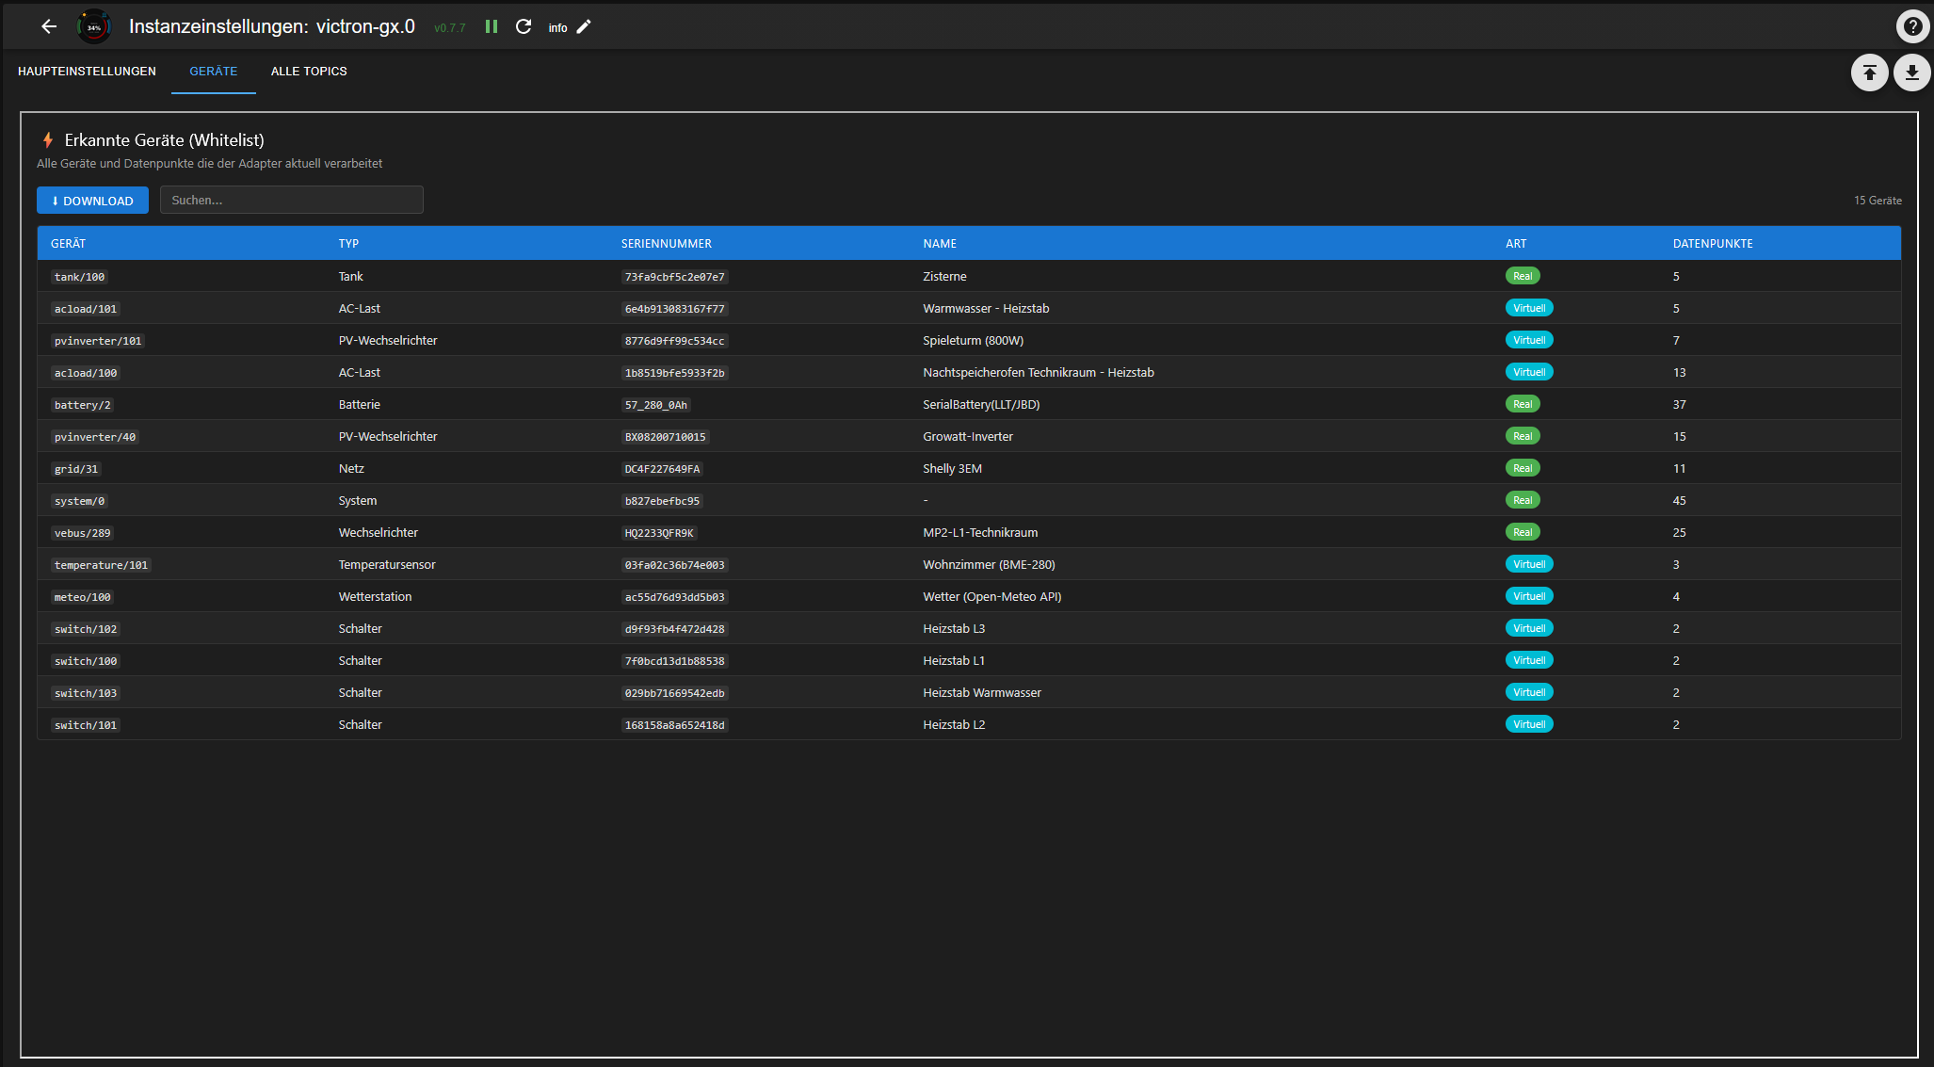Viewport: 1934px width, 1067px height.
Task: Click serial number DC4F227649FA
Action: tap(663, 469)
